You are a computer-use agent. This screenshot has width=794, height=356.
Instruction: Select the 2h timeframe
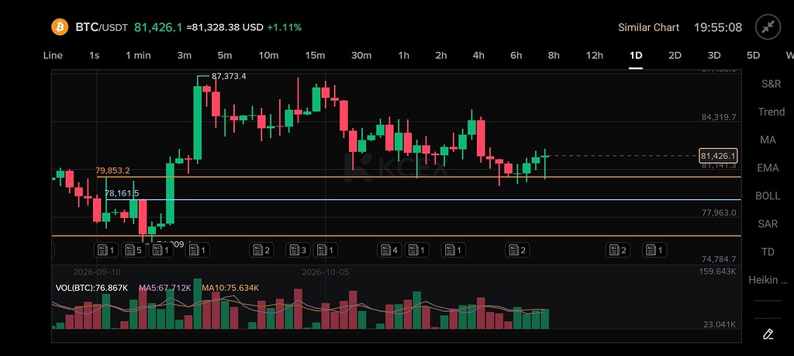(441, 56)
